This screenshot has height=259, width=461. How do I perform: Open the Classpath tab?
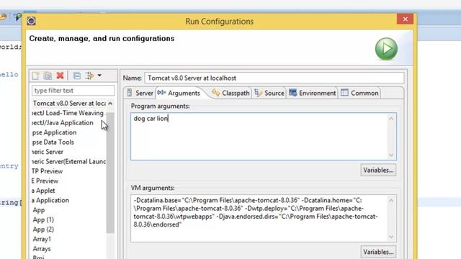231,93
